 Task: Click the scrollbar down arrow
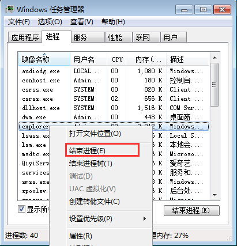(x=215, y=195)
